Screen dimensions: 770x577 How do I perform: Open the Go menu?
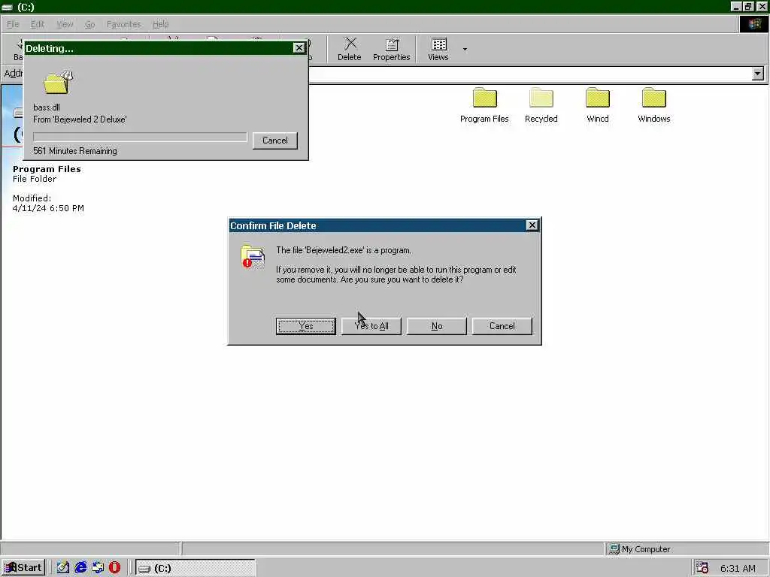(89, 24)
